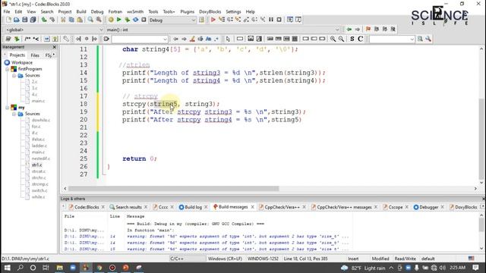Viewport: 486px width, 273px height.
Task: Click the editor horizontal scrollbar
Action: 174,189
